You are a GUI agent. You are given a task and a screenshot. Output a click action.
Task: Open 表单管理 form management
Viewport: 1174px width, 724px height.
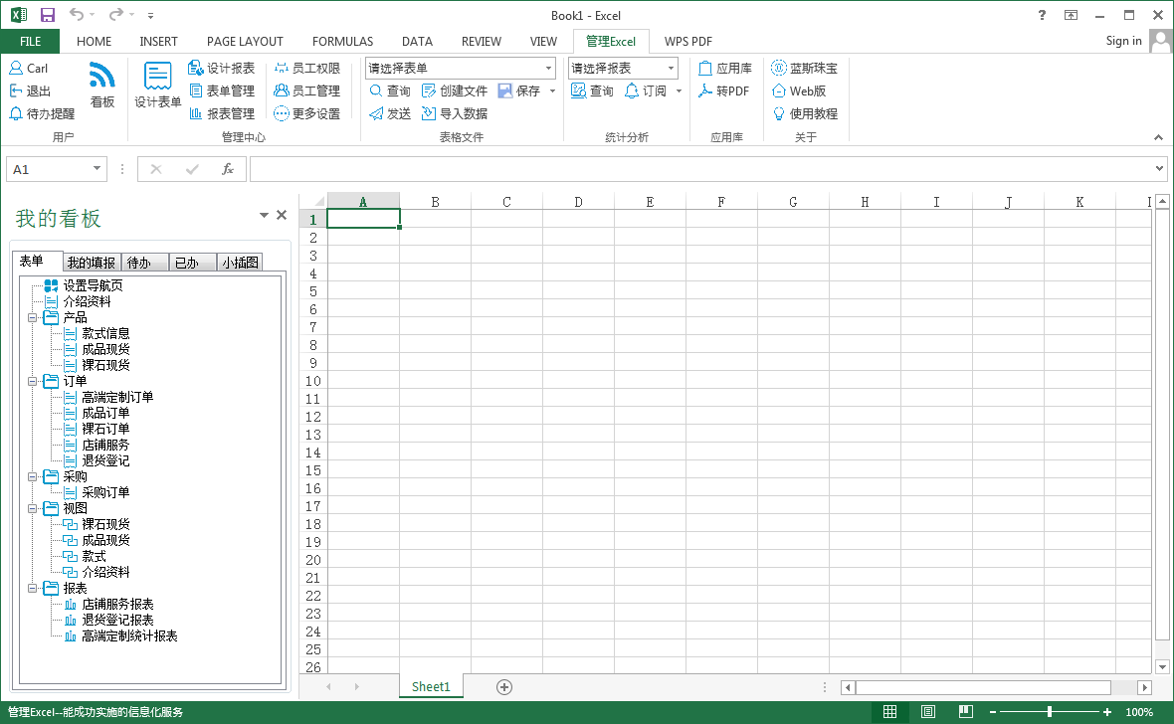point(221,90)
